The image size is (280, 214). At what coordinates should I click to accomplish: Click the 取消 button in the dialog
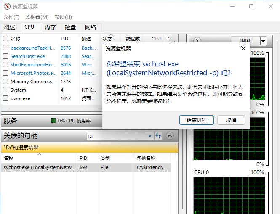pyautogui.click(x=231, y=120)
